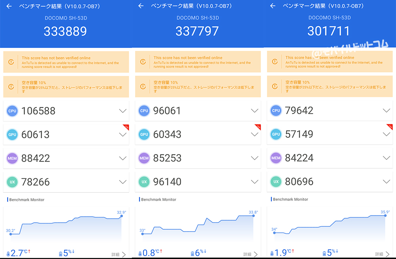Expand MEM score 88422 details

coord(123,158)
